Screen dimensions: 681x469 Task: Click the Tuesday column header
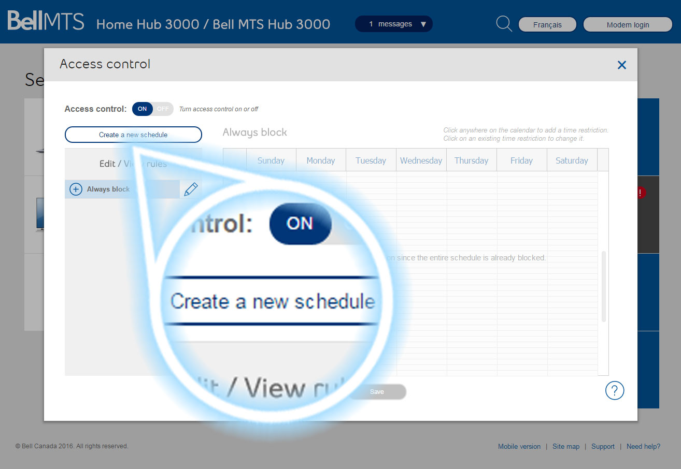[371, 160]
